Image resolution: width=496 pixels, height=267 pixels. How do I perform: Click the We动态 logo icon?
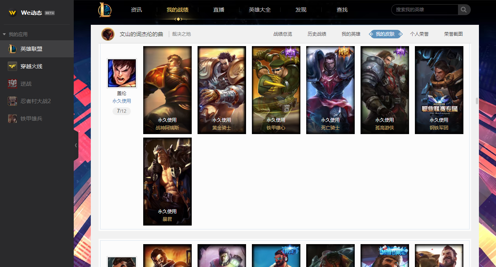(x=13, y=13)
